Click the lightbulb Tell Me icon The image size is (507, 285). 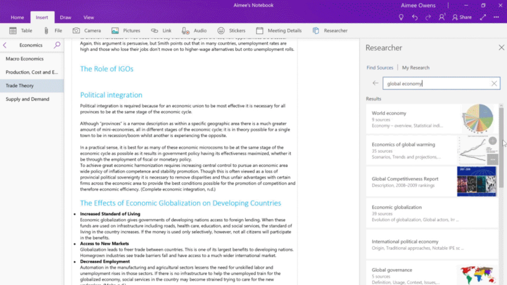click(x=401, y=17)
